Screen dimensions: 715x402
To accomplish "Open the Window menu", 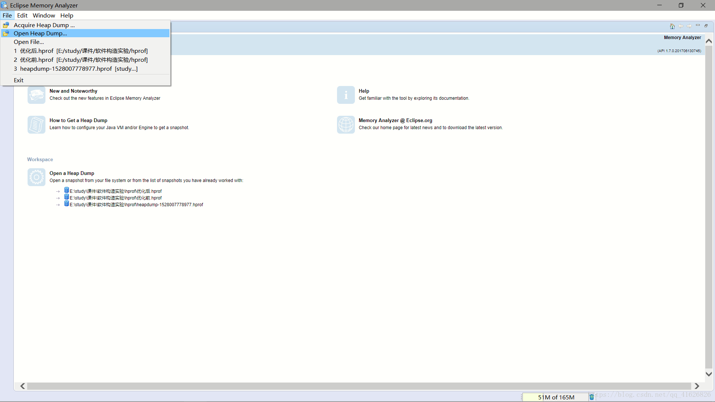I will click(44, 15).
